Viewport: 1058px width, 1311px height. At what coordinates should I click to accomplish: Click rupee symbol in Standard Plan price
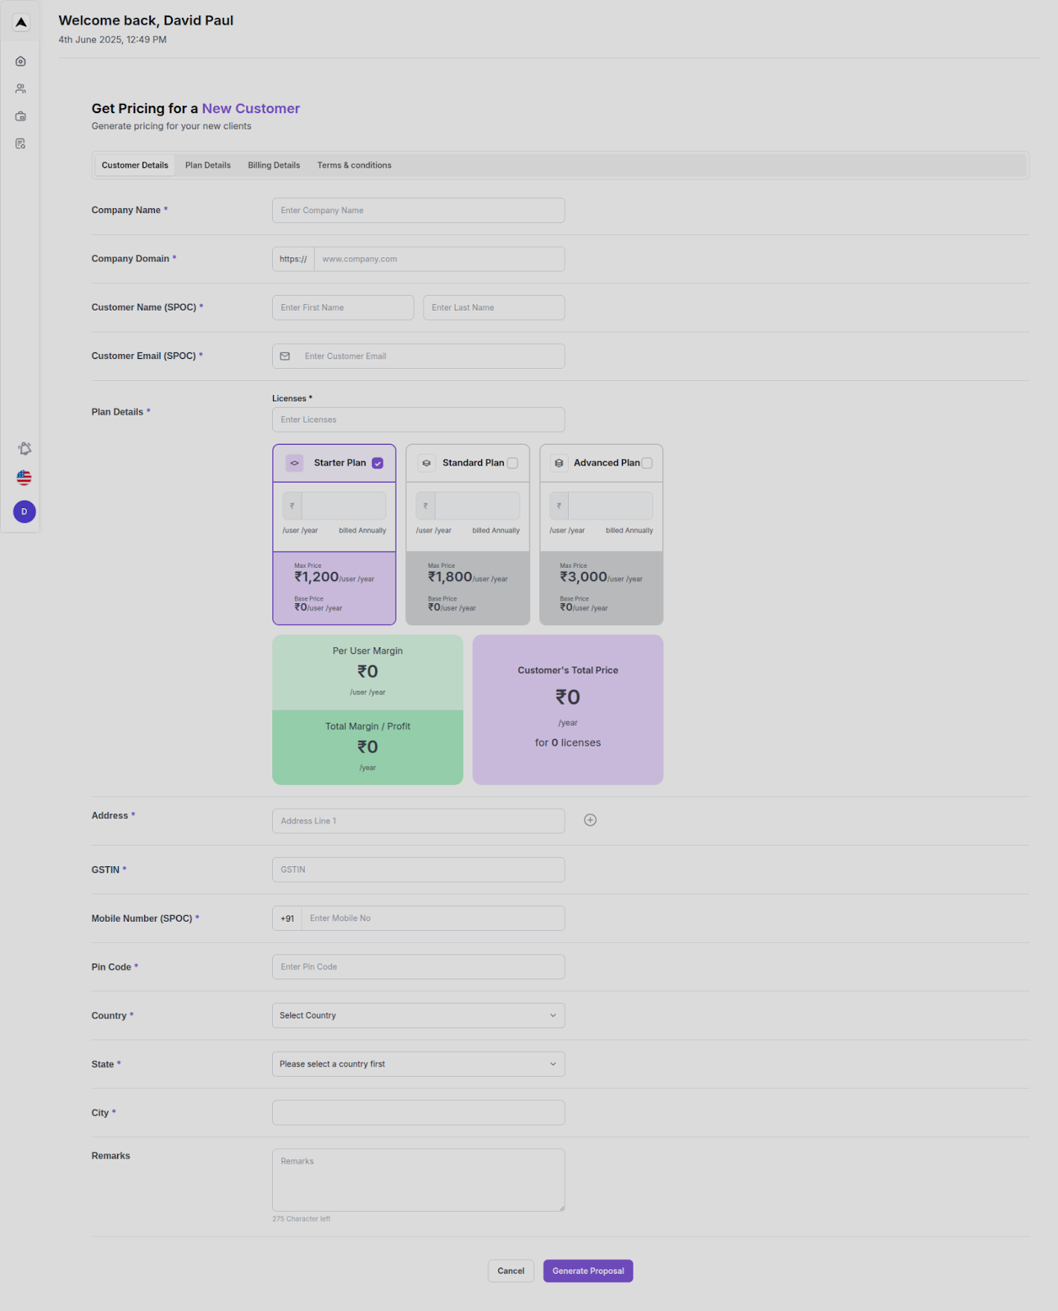(425, 506)
